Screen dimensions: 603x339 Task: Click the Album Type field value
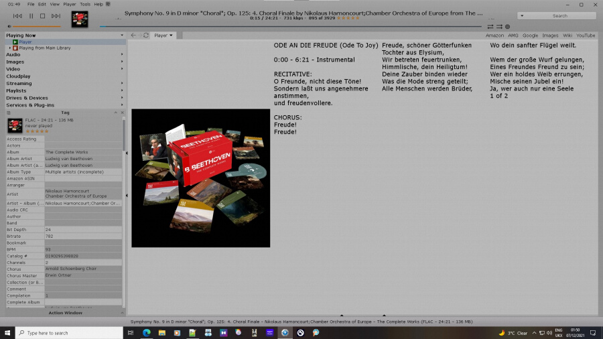point(83,172)
